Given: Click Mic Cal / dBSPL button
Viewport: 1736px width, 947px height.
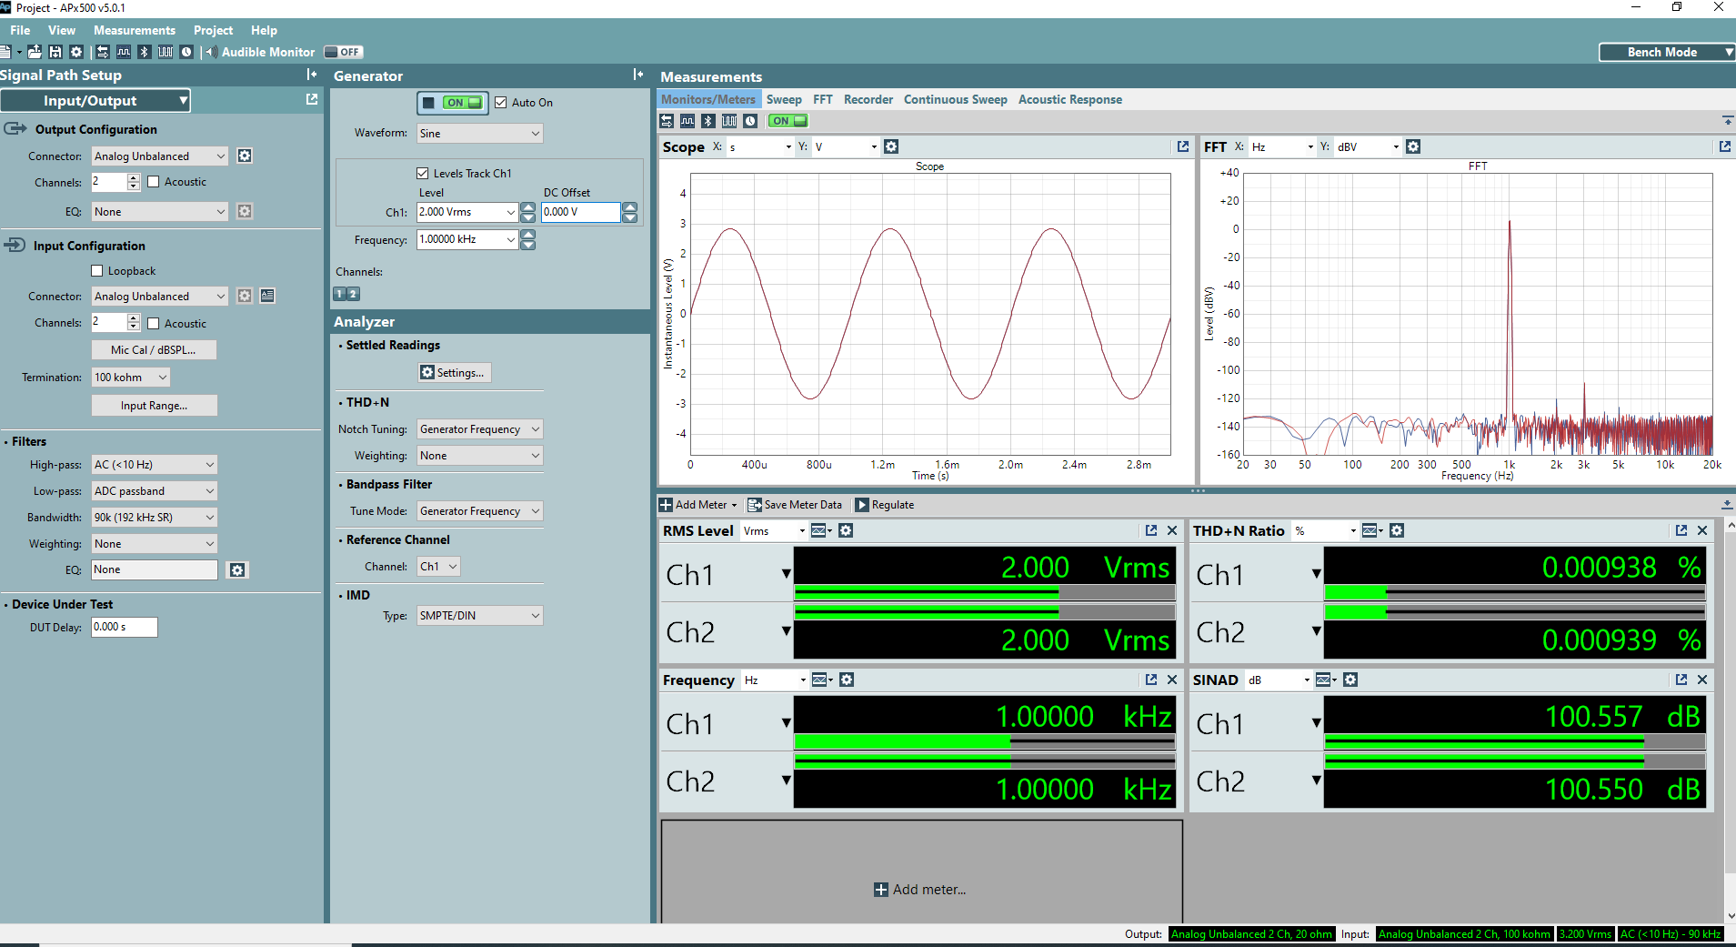Looking at the screenshot, I should pyautogui.click(x=154, y=349).
